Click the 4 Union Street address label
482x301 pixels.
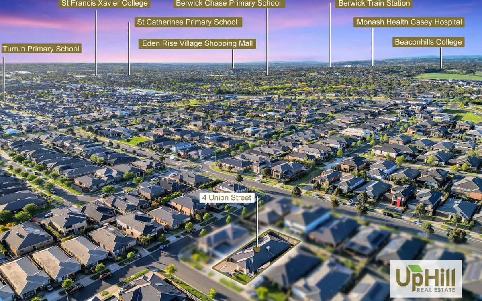tap(227, 197)
